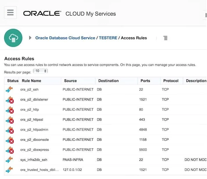Click the PAAS-INFRA source cell
The height and width of the screenshot is (179, 207).
[x=73, y=160]
